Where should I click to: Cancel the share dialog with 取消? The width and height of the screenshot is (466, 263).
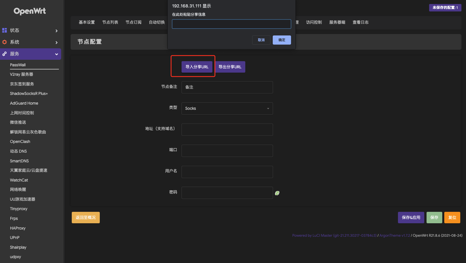(261, 40)
